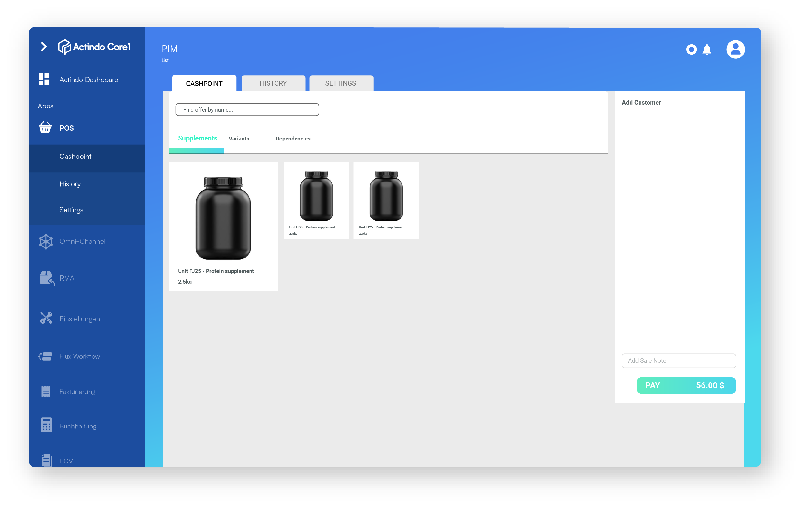Switch to the HISTORY tab
Image resolution: width=803 pixels, height=508 pixels.
pos(273,83)
